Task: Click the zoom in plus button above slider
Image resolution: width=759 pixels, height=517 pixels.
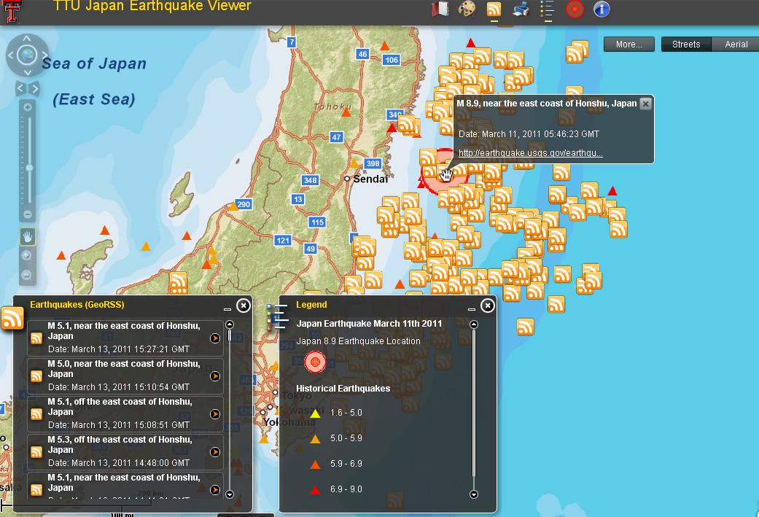Action: point(28,107)
